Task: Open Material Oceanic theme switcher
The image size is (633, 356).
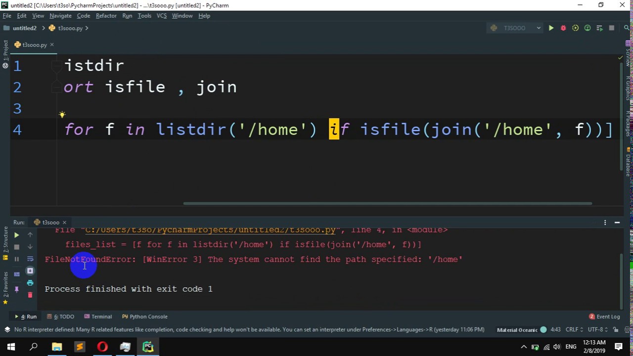Action: click(521, 330)
